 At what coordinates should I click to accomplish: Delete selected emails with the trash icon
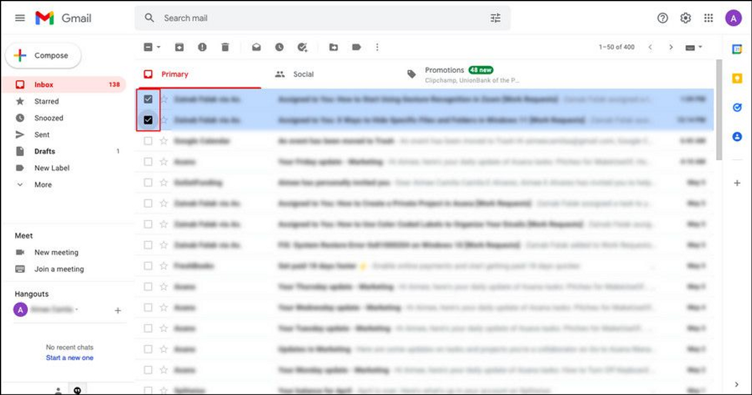point(225,48)
